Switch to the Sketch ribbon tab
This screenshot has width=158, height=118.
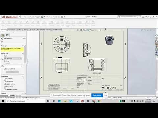click(19, 30)
